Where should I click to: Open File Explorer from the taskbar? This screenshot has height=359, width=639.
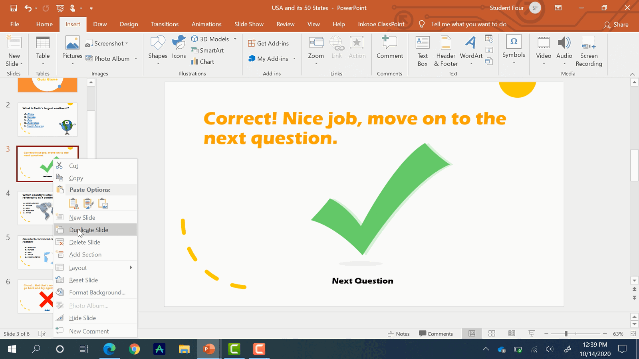point(184,349)
